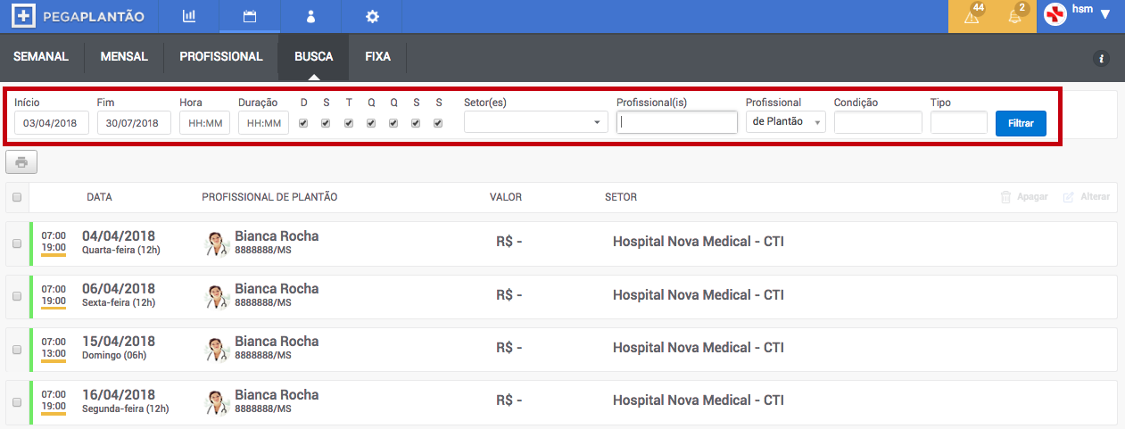
Task: Switch to the BUSCA tab
Action: pyautogui.click(x=314, y=56)
